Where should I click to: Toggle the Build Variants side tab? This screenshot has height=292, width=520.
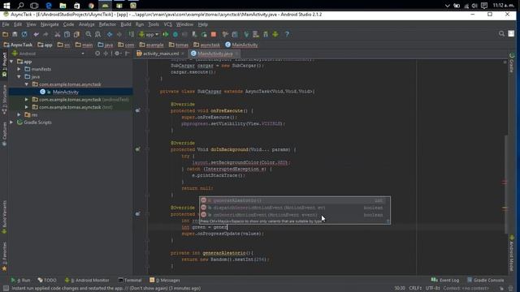pos(4,217)
